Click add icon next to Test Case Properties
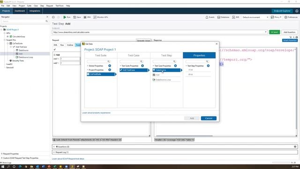 pos(175,66)
